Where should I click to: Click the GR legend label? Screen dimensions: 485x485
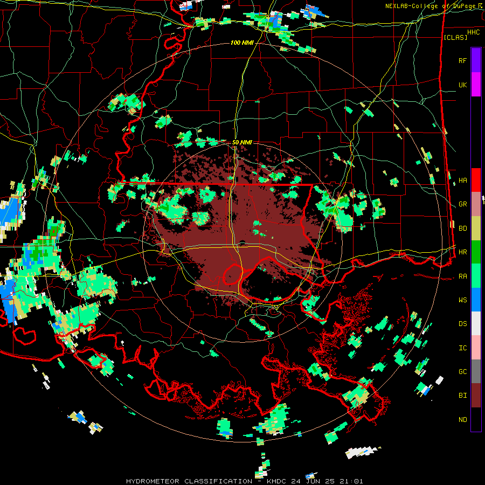[x=462, y=204]
